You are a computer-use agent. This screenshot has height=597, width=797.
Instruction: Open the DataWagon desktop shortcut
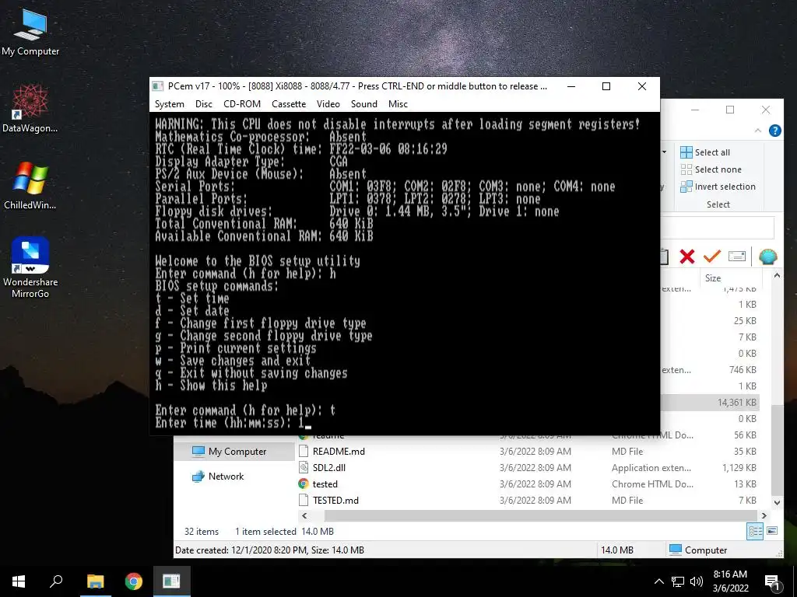(30, 109)
